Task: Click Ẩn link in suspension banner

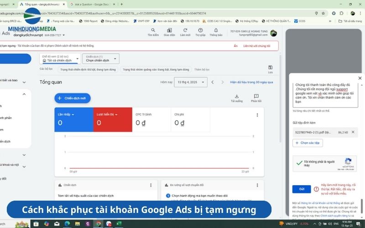Action: pyautogui.click(x=235, y=46)
